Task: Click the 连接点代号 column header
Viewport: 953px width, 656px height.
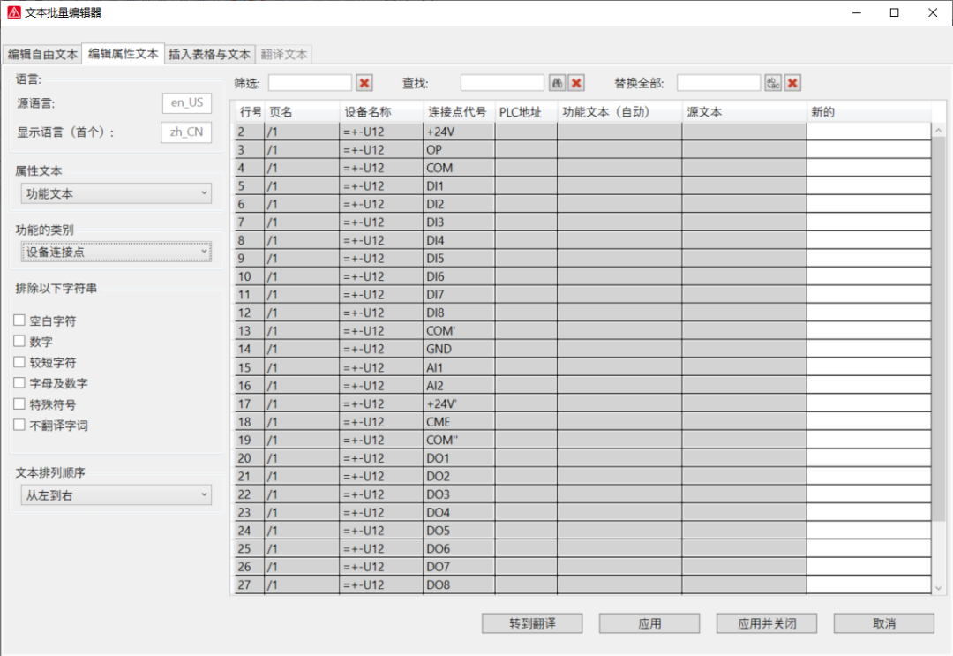Action: (459, 112)
